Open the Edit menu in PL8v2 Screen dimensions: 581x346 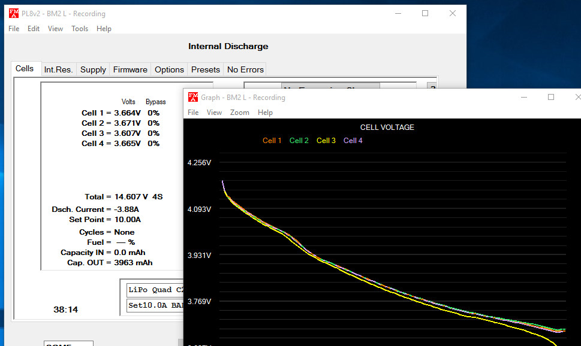[x=34, y=29]
